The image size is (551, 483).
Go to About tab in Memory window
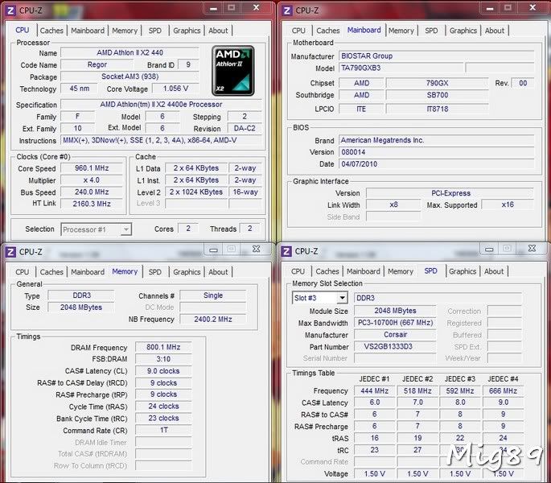(x=218, y=272)
